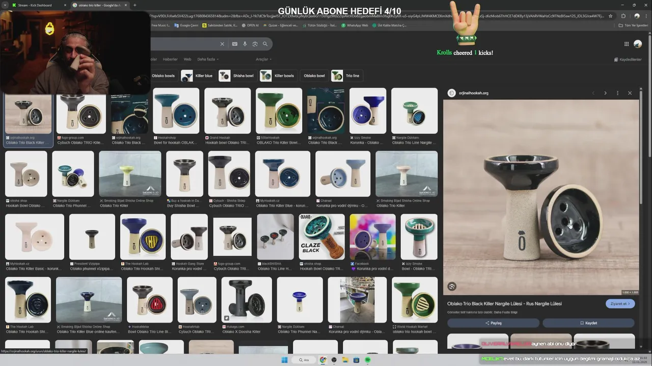Open the on-screen keyboard icon in search bar
The height and width of the screenshot is (366, 652).
[235, 44]
